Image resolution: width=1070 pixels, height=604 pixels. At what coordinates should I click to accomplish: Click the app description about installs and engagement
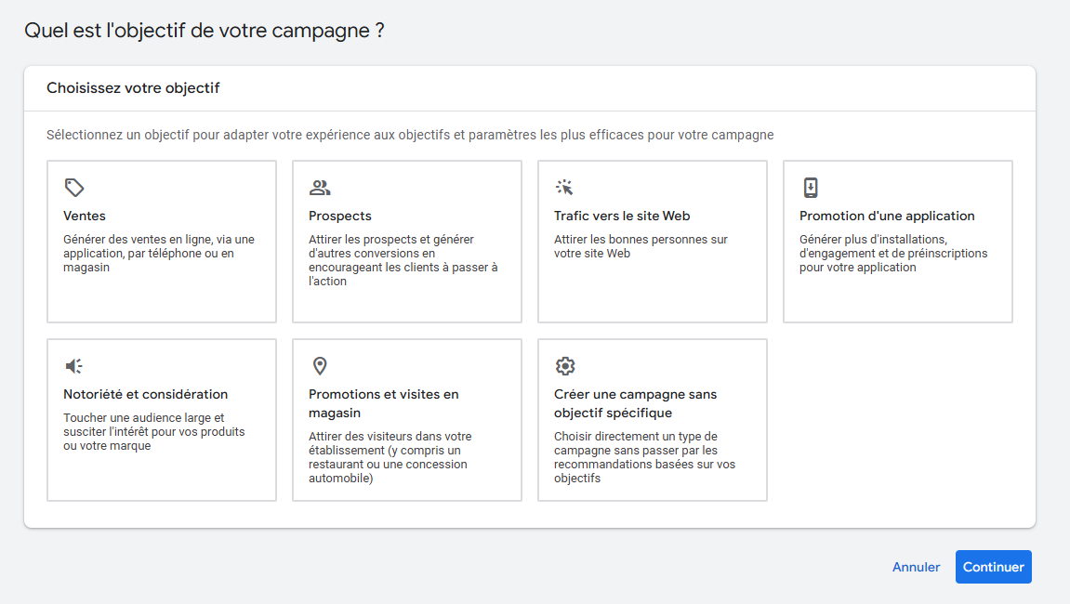(x=893, y=253)
